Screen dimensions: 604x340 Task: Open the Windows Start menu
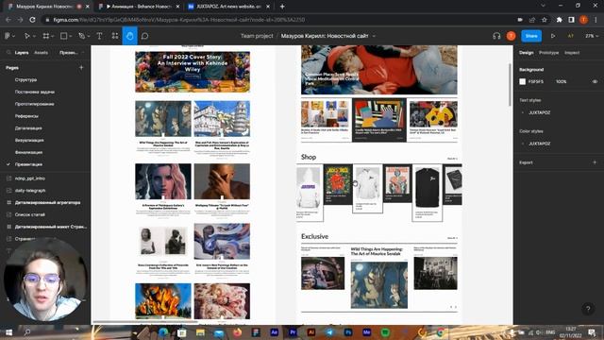[8, 331]
